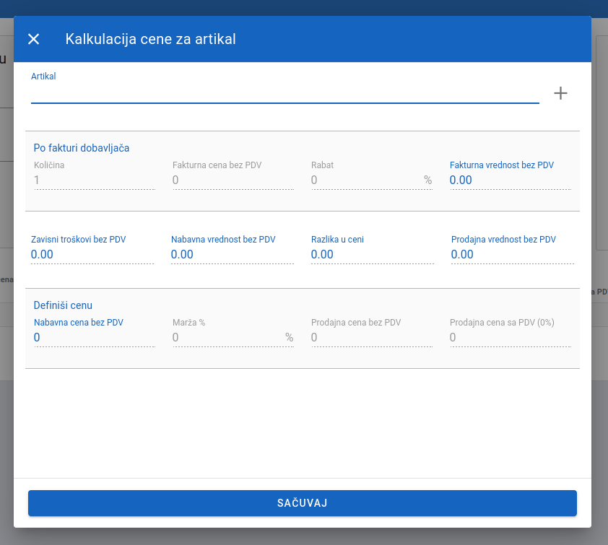The image size is (608, 545).
Task: Edit the Nabavna cena bez PDV field
Action: [x=94, y=338]
